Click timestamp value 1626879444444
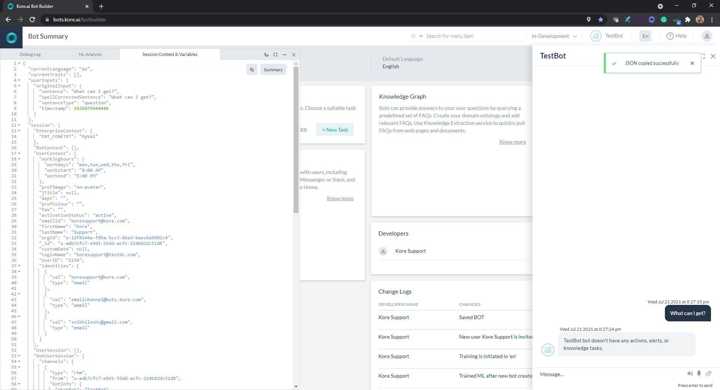 [x=91, y=108]
